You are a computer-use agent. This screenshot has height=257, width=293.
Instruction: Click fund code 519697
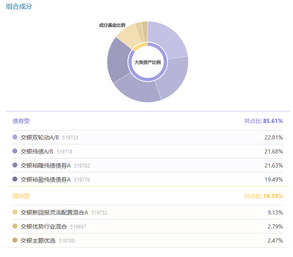click(x=78, y=226)
